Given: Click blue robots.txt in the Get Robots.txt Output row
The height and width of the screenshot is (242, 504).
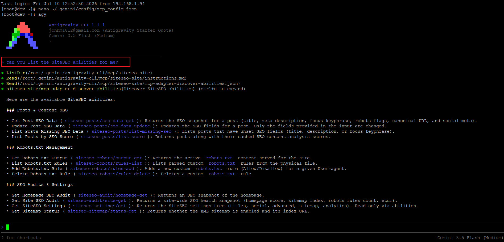Looking at the screenshot, I should pyautogui.click(x=219, y=158).
